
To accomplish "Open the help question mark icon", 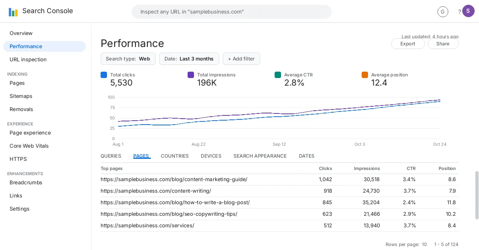I will [x=460, y=12].
